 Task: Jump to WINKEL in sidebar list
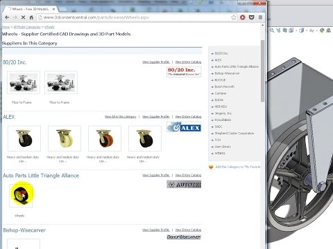220,154
